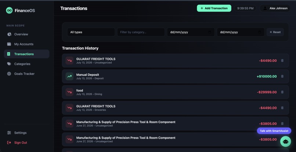Click the Goals Tracker target icon
Viewport: 296px width, 152px height.
9,74
